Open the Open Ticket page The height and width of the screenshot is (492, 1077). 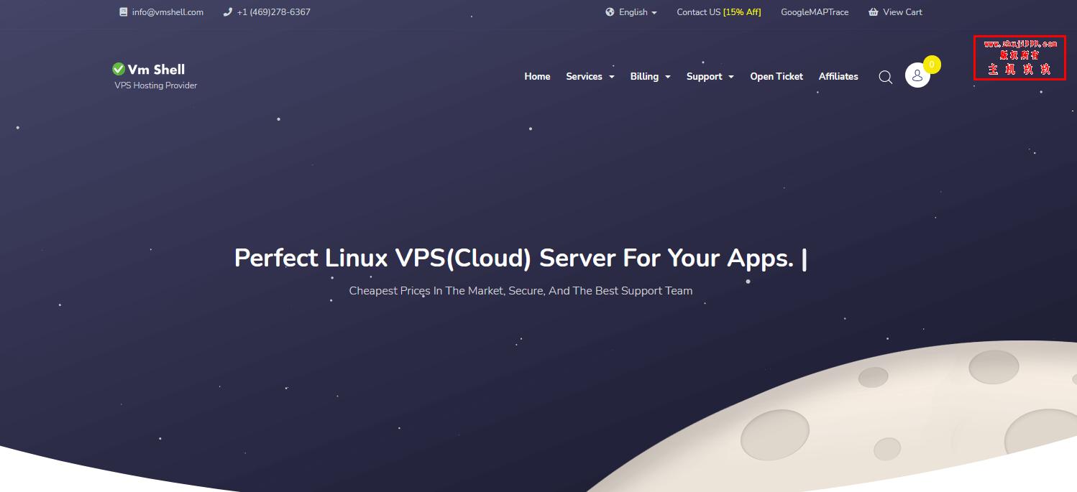(x=776, y=76)
